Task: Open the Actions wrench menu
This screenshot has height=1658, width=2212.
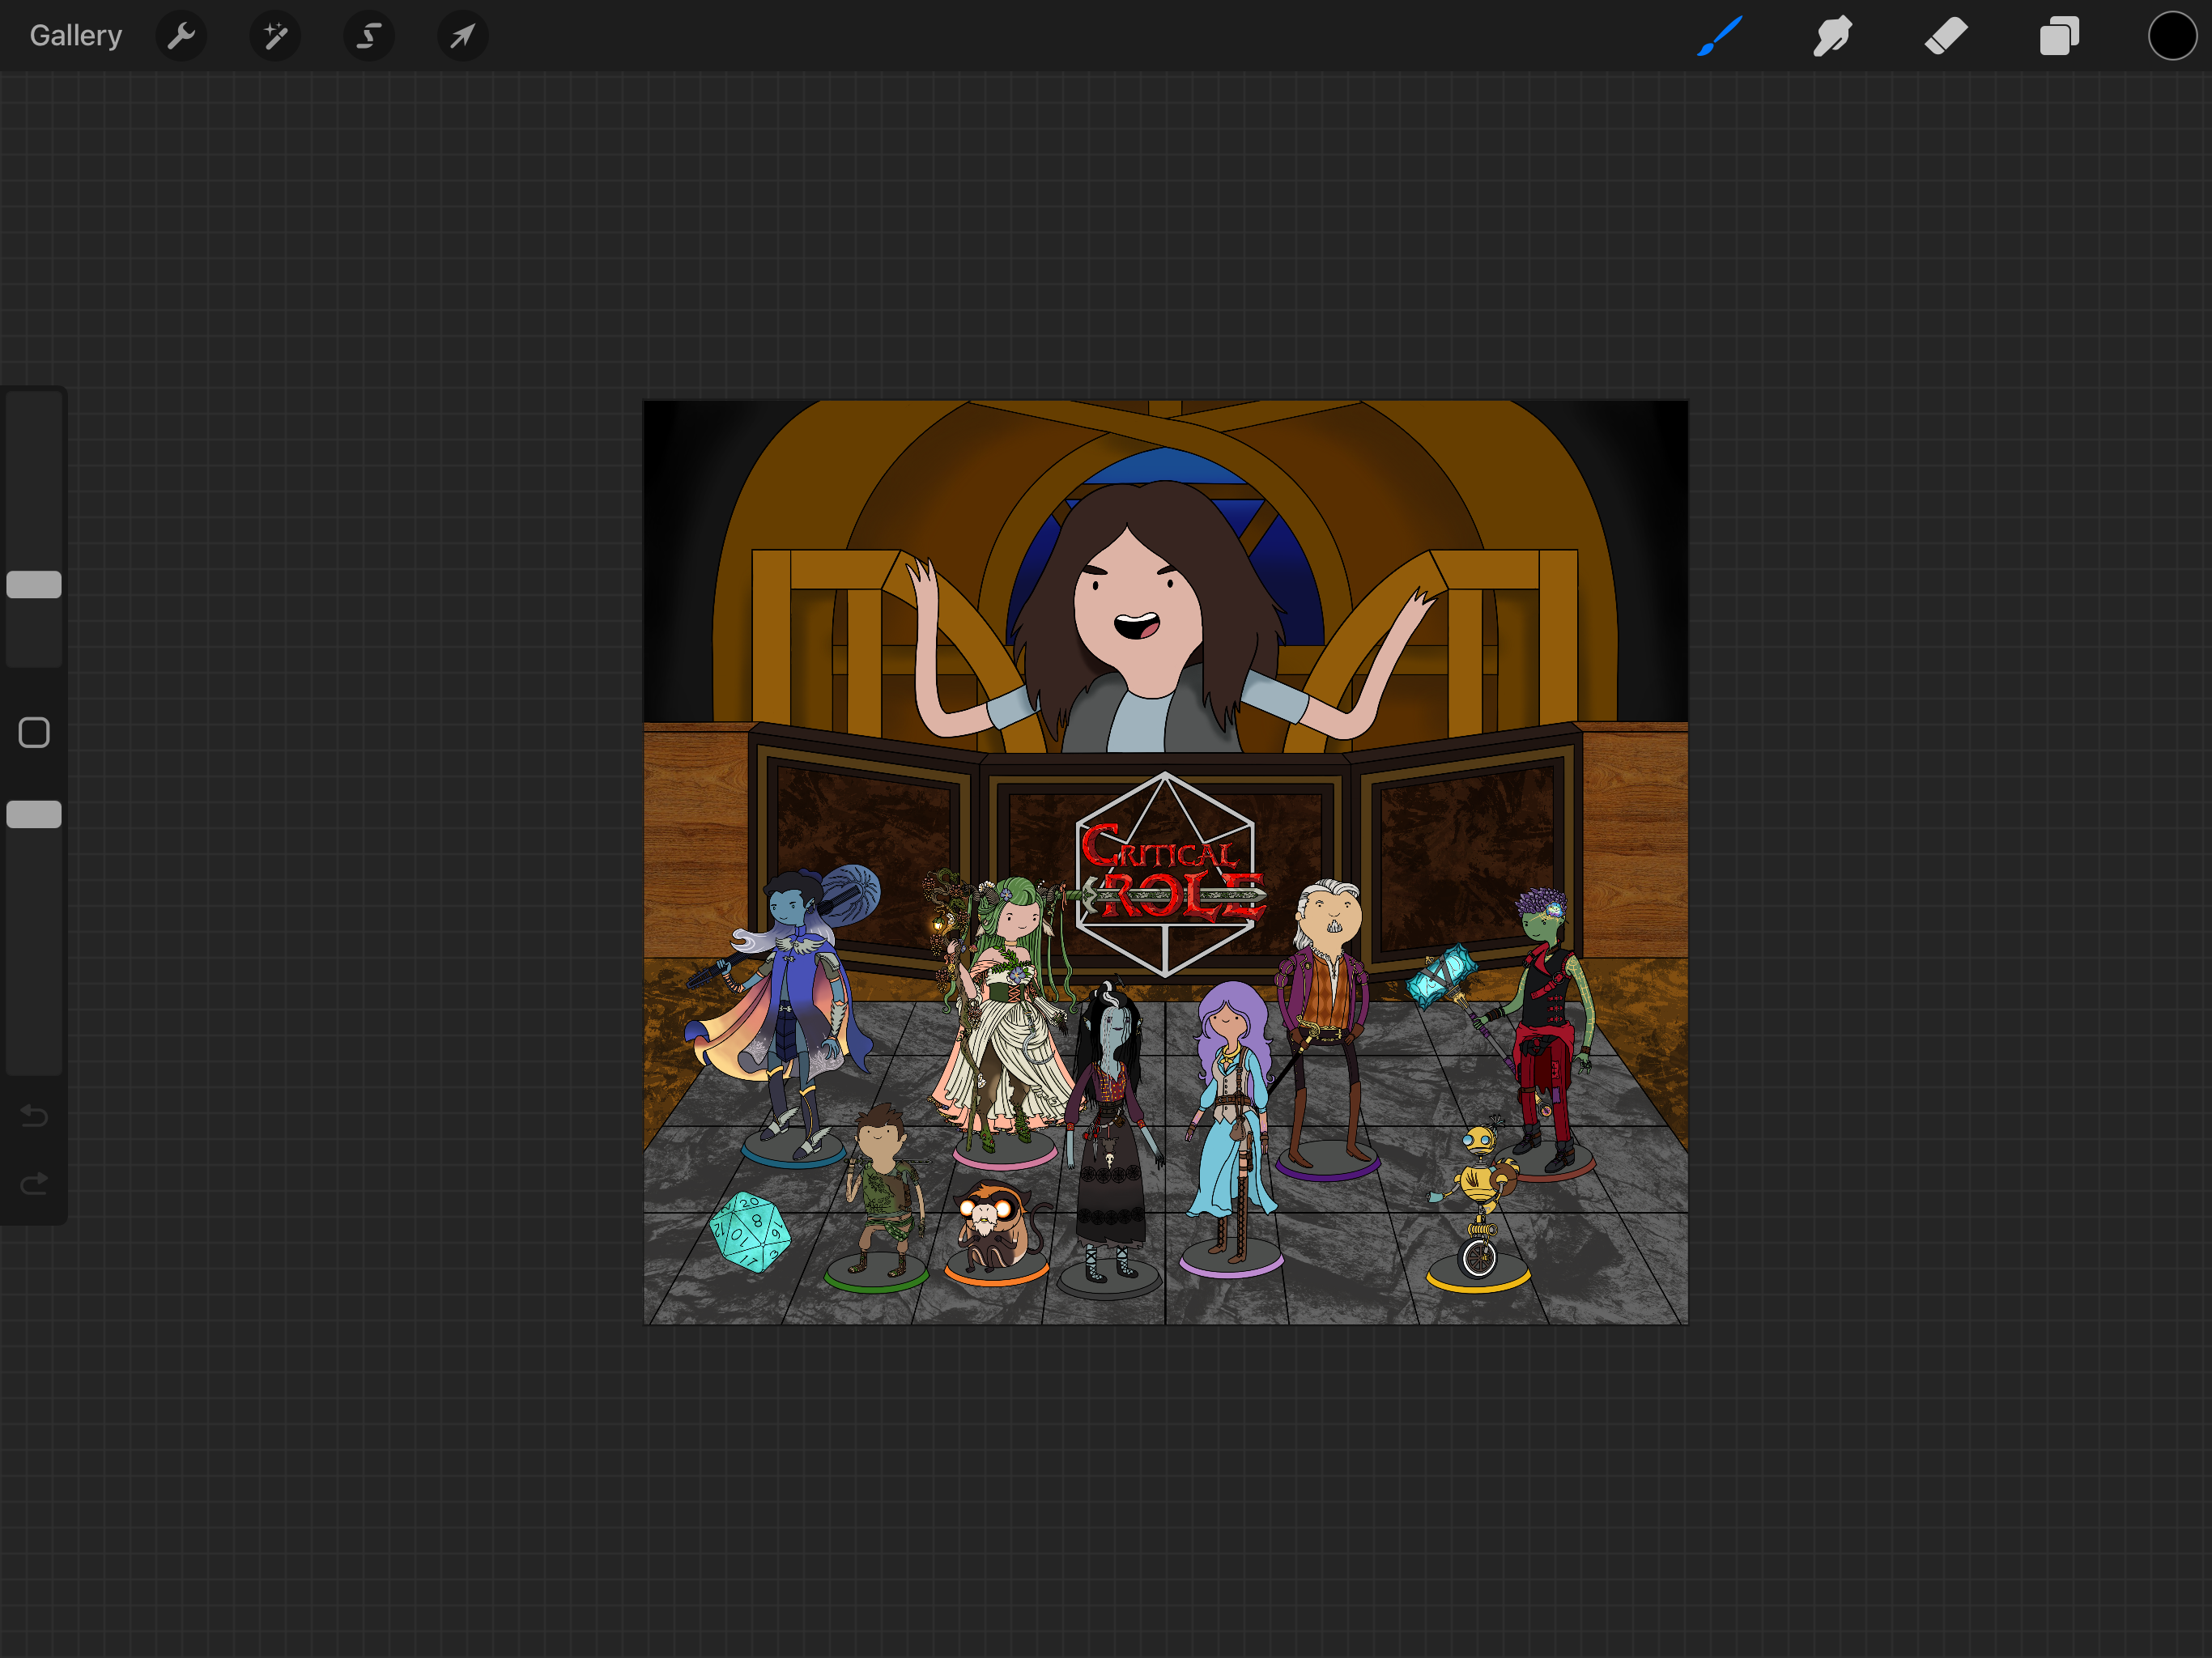Action: click(x=181, y=37)
